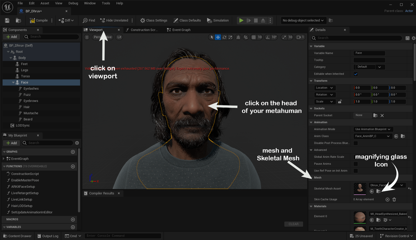Open the Content Drawer
Screen dimensions: 416x240
pos(17,236)
